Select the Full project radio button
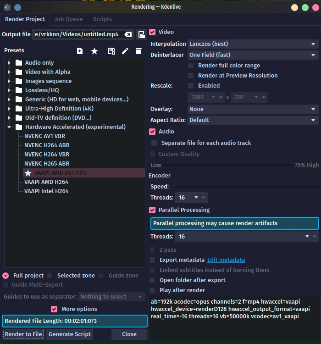This screenshot has width=321, height=344. [6, 276]
